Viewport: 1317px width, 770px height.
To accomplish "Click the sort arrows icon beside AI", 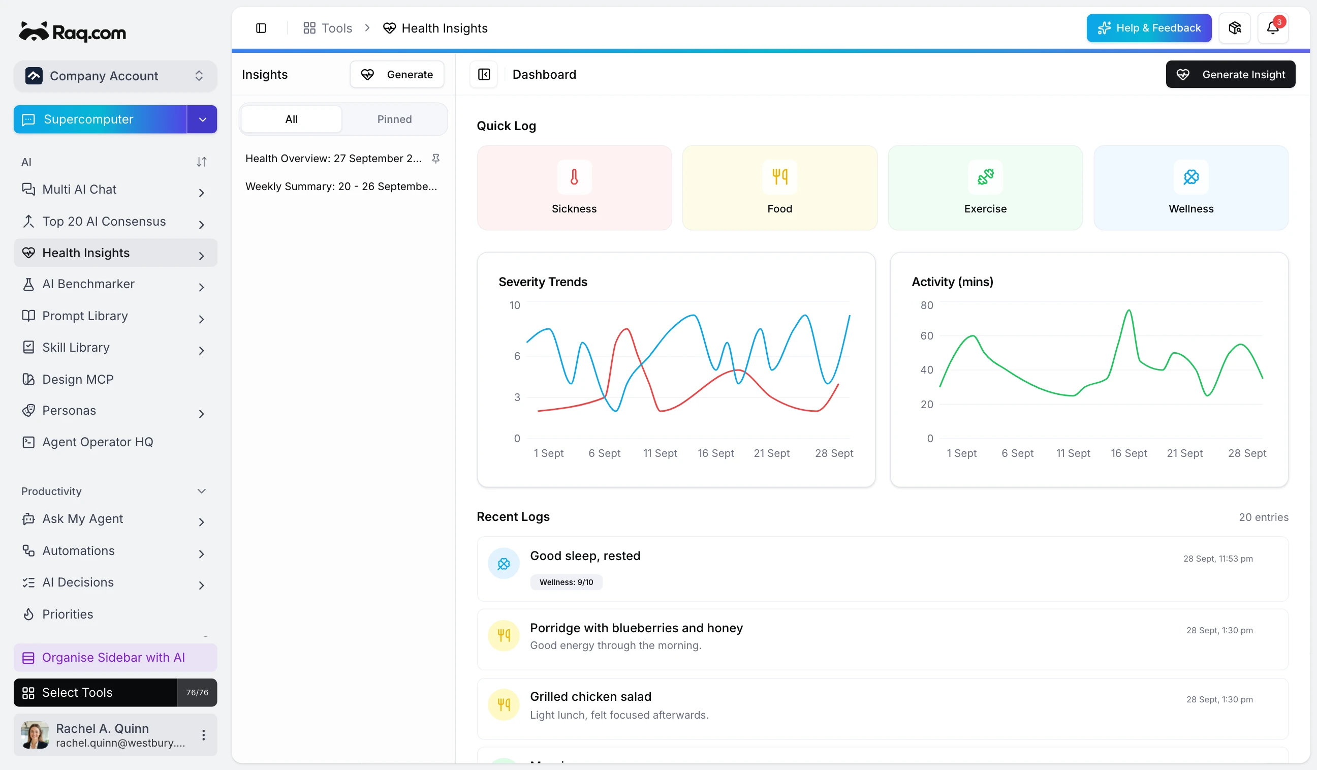I will tap(201, 162).
